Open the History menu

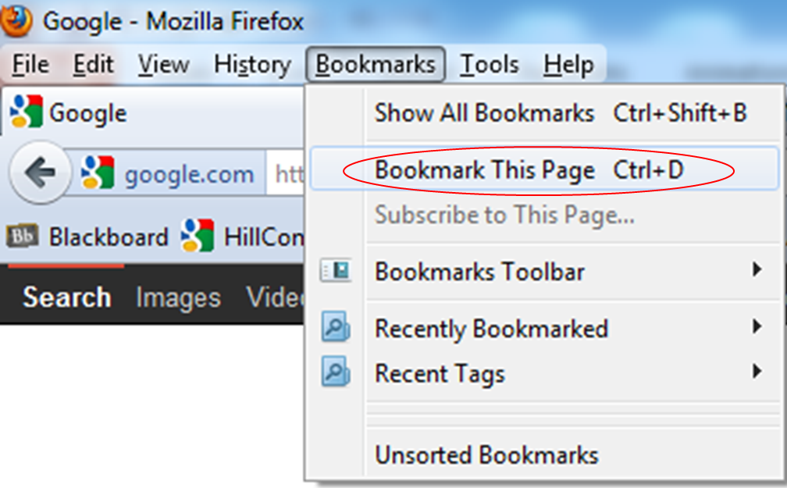[x=252, y=64]
